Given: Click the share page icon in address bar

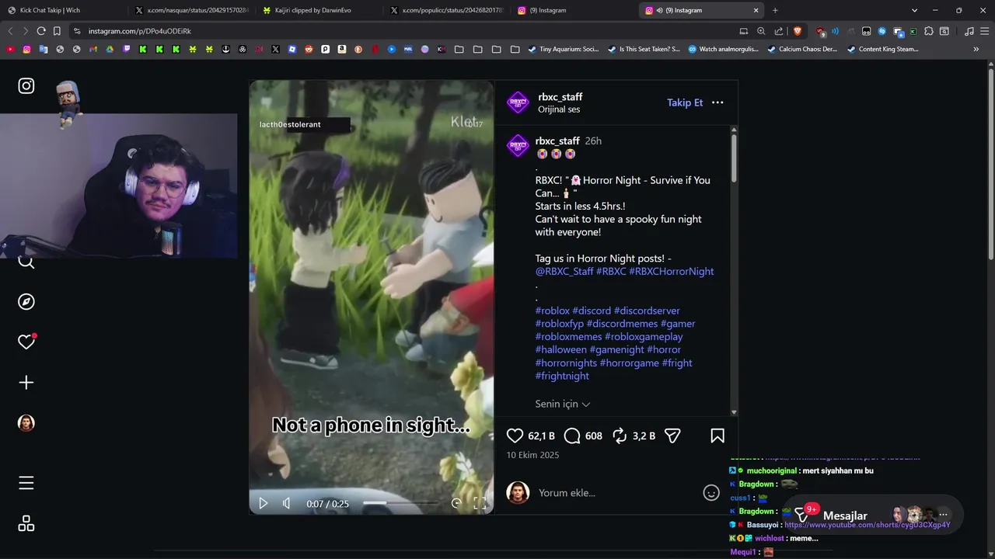Looking at the screenshot, I should (x=779, y=31).
